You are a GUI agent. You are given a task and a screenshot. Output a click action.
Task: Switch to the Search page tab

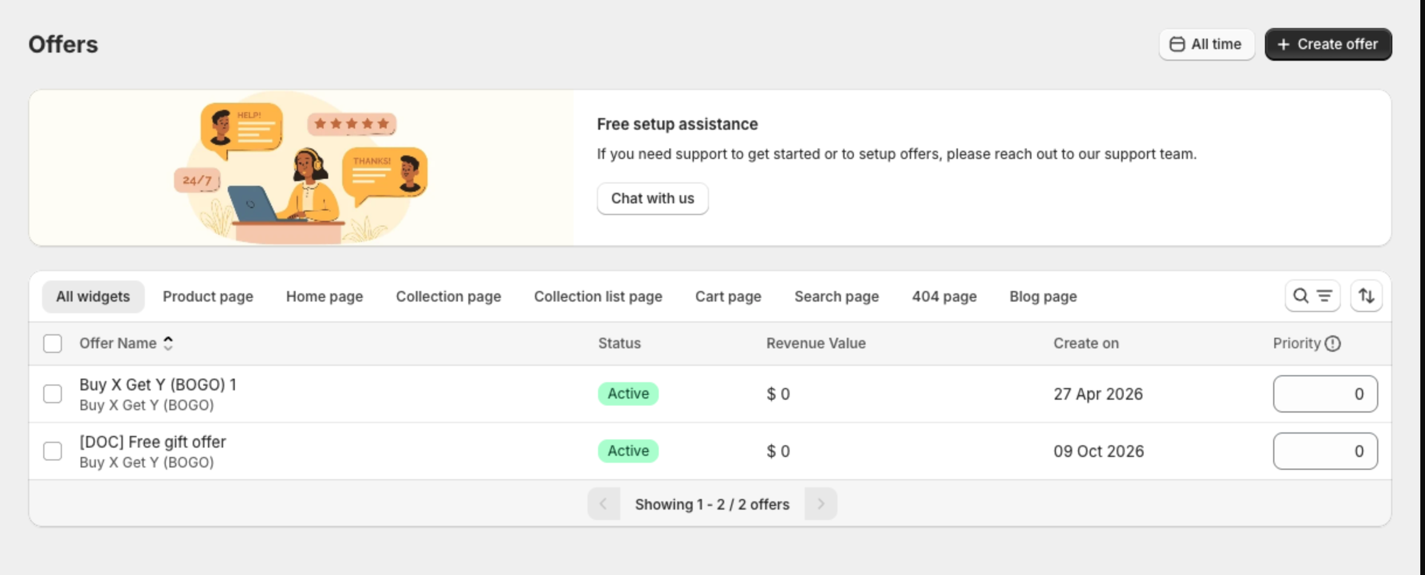(836, 297)
